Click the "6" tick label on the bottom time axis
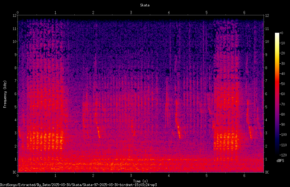Screen dimensions: 290x187 click(x=244, y=176)
